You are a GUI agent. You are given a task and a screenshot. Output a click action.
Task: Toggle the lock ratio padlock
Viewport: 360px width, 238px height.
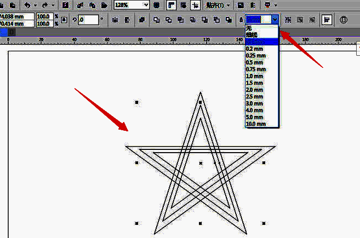[64, 20]
